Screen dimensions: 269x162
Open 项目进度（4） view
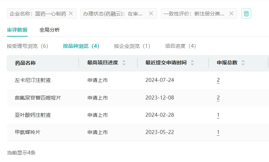tap(180, 46)
